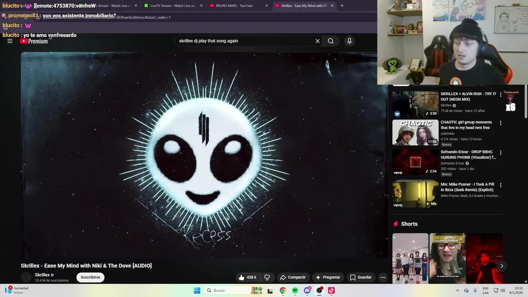Viewport: 528px width, 297px height.
Task: Open Skrillex channel avatar
Action: 26,277
